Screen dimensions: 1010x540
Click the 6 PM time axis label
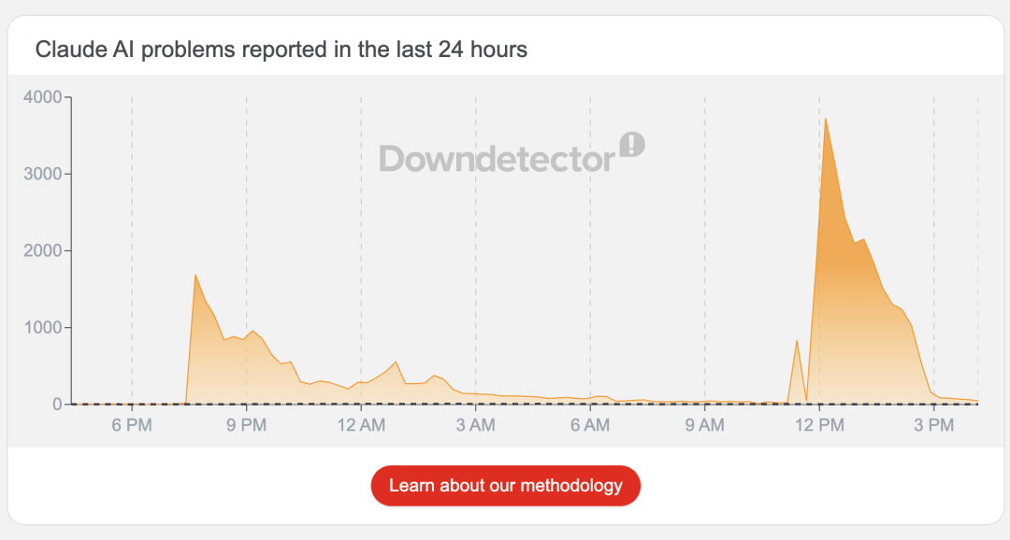132,426
